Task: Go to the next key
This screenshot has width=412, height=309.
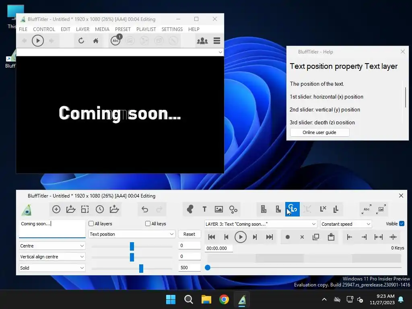Action: 255,237
